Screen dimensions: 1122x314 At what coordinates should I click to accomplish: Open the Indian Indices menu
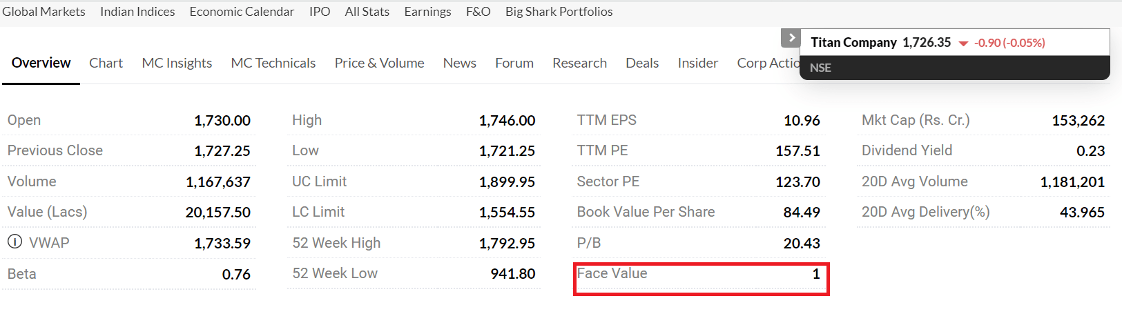pyautogui.click(x=137, y=12)
